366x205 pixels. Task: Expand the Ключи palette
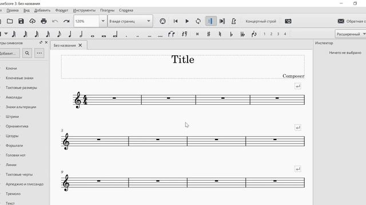coord(11,68)
